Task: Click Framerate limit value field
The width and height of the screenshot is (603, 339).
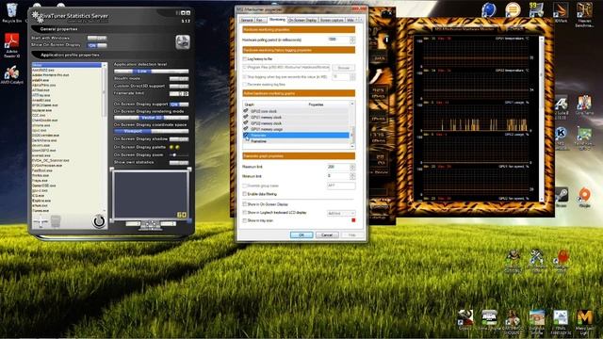Action: point(179,93)
